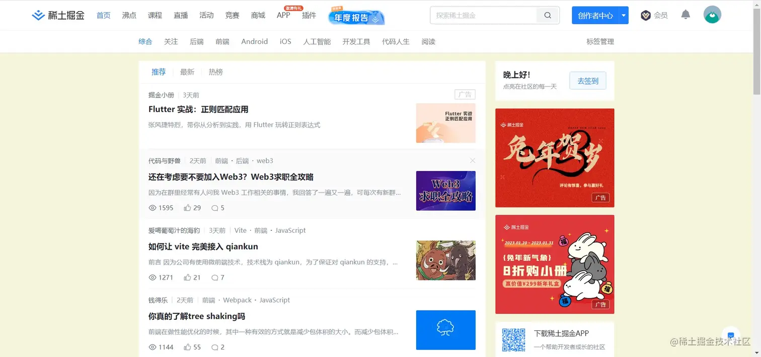Image resolution: width=761 pixels, height=357 pixels.
Task: Open comments icon with 5 comments
Action: [214, 208]
